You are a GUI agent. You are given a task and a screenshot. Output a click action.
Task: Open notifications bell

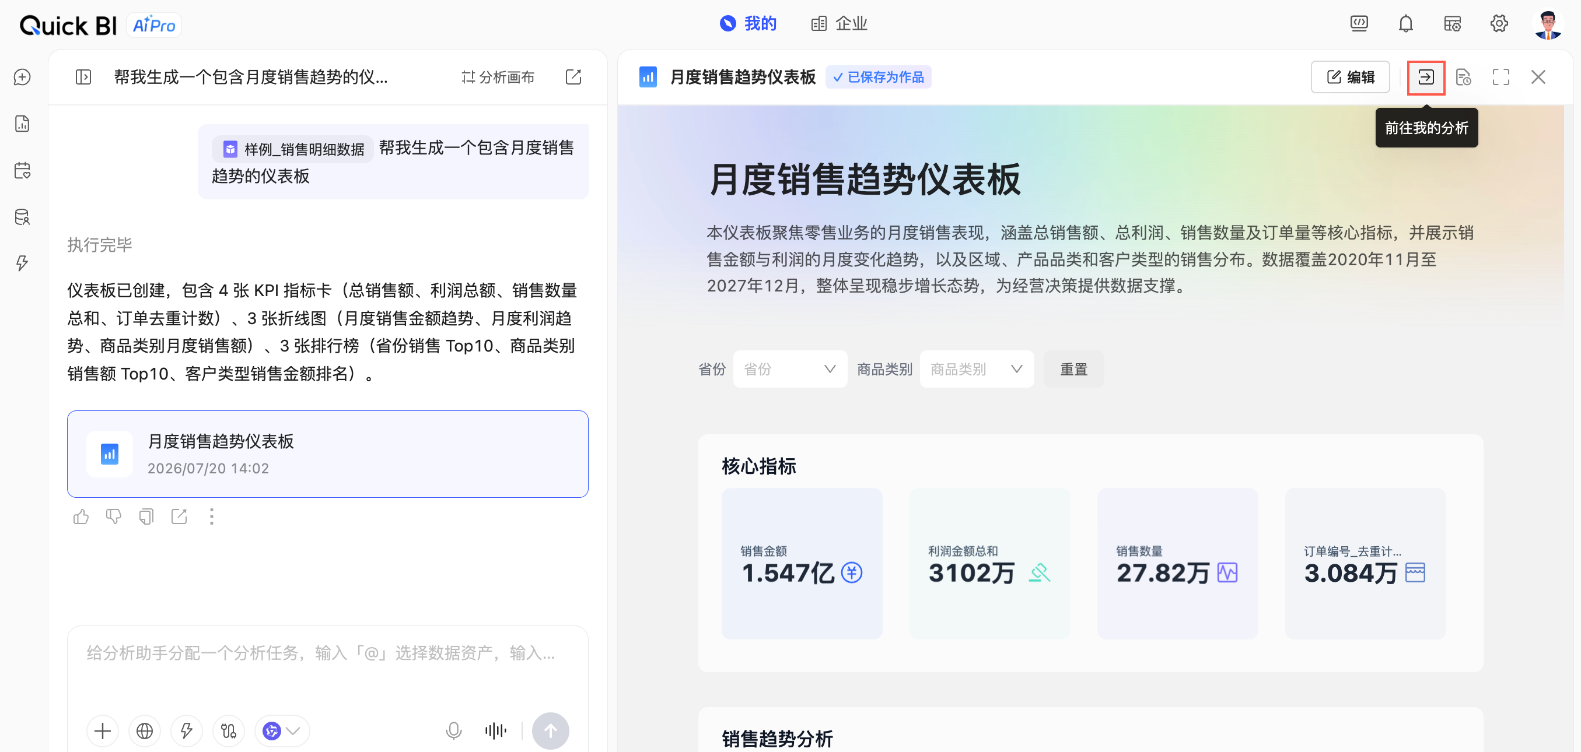(x=1405, y=24)
